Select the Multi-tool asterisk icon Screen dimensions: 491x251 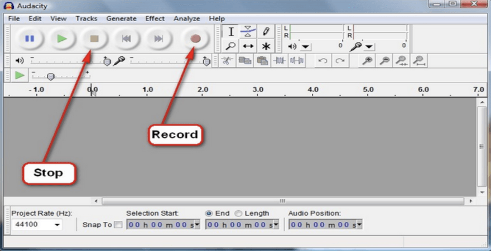266,46
